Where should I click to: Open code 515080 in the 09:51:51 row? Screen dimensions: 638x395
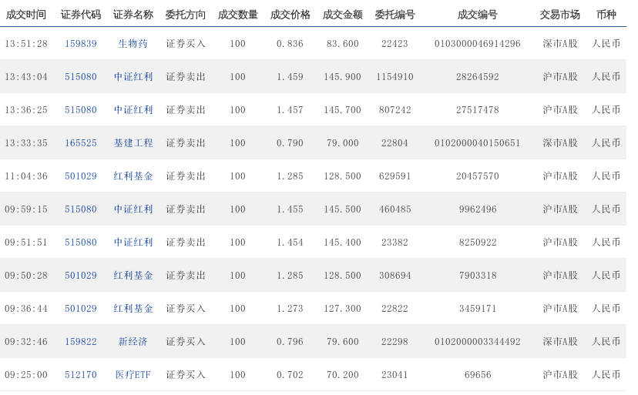click(x=81, y=243)
